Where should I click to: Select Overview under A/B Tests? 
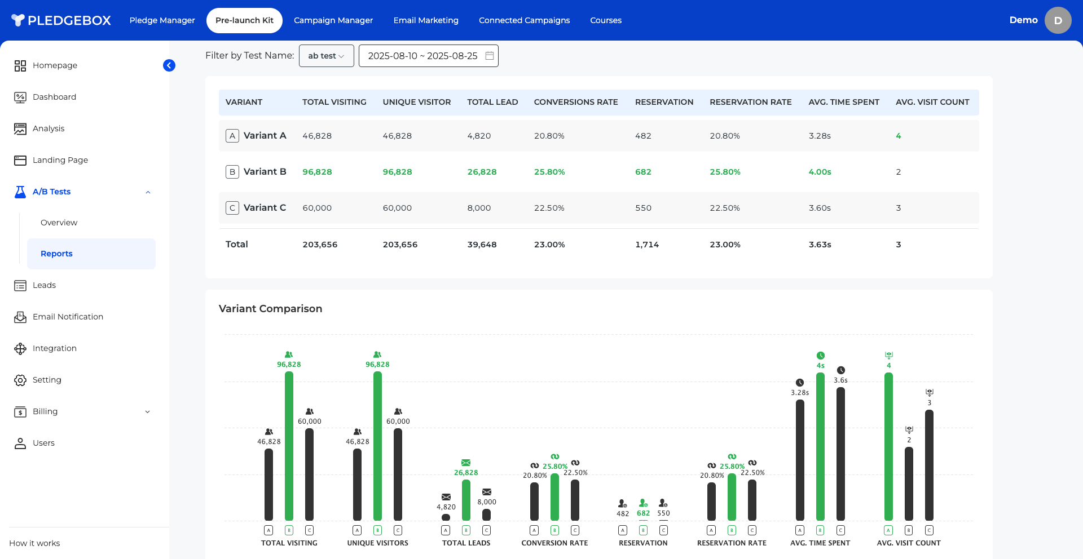click(x=59, y=223)
